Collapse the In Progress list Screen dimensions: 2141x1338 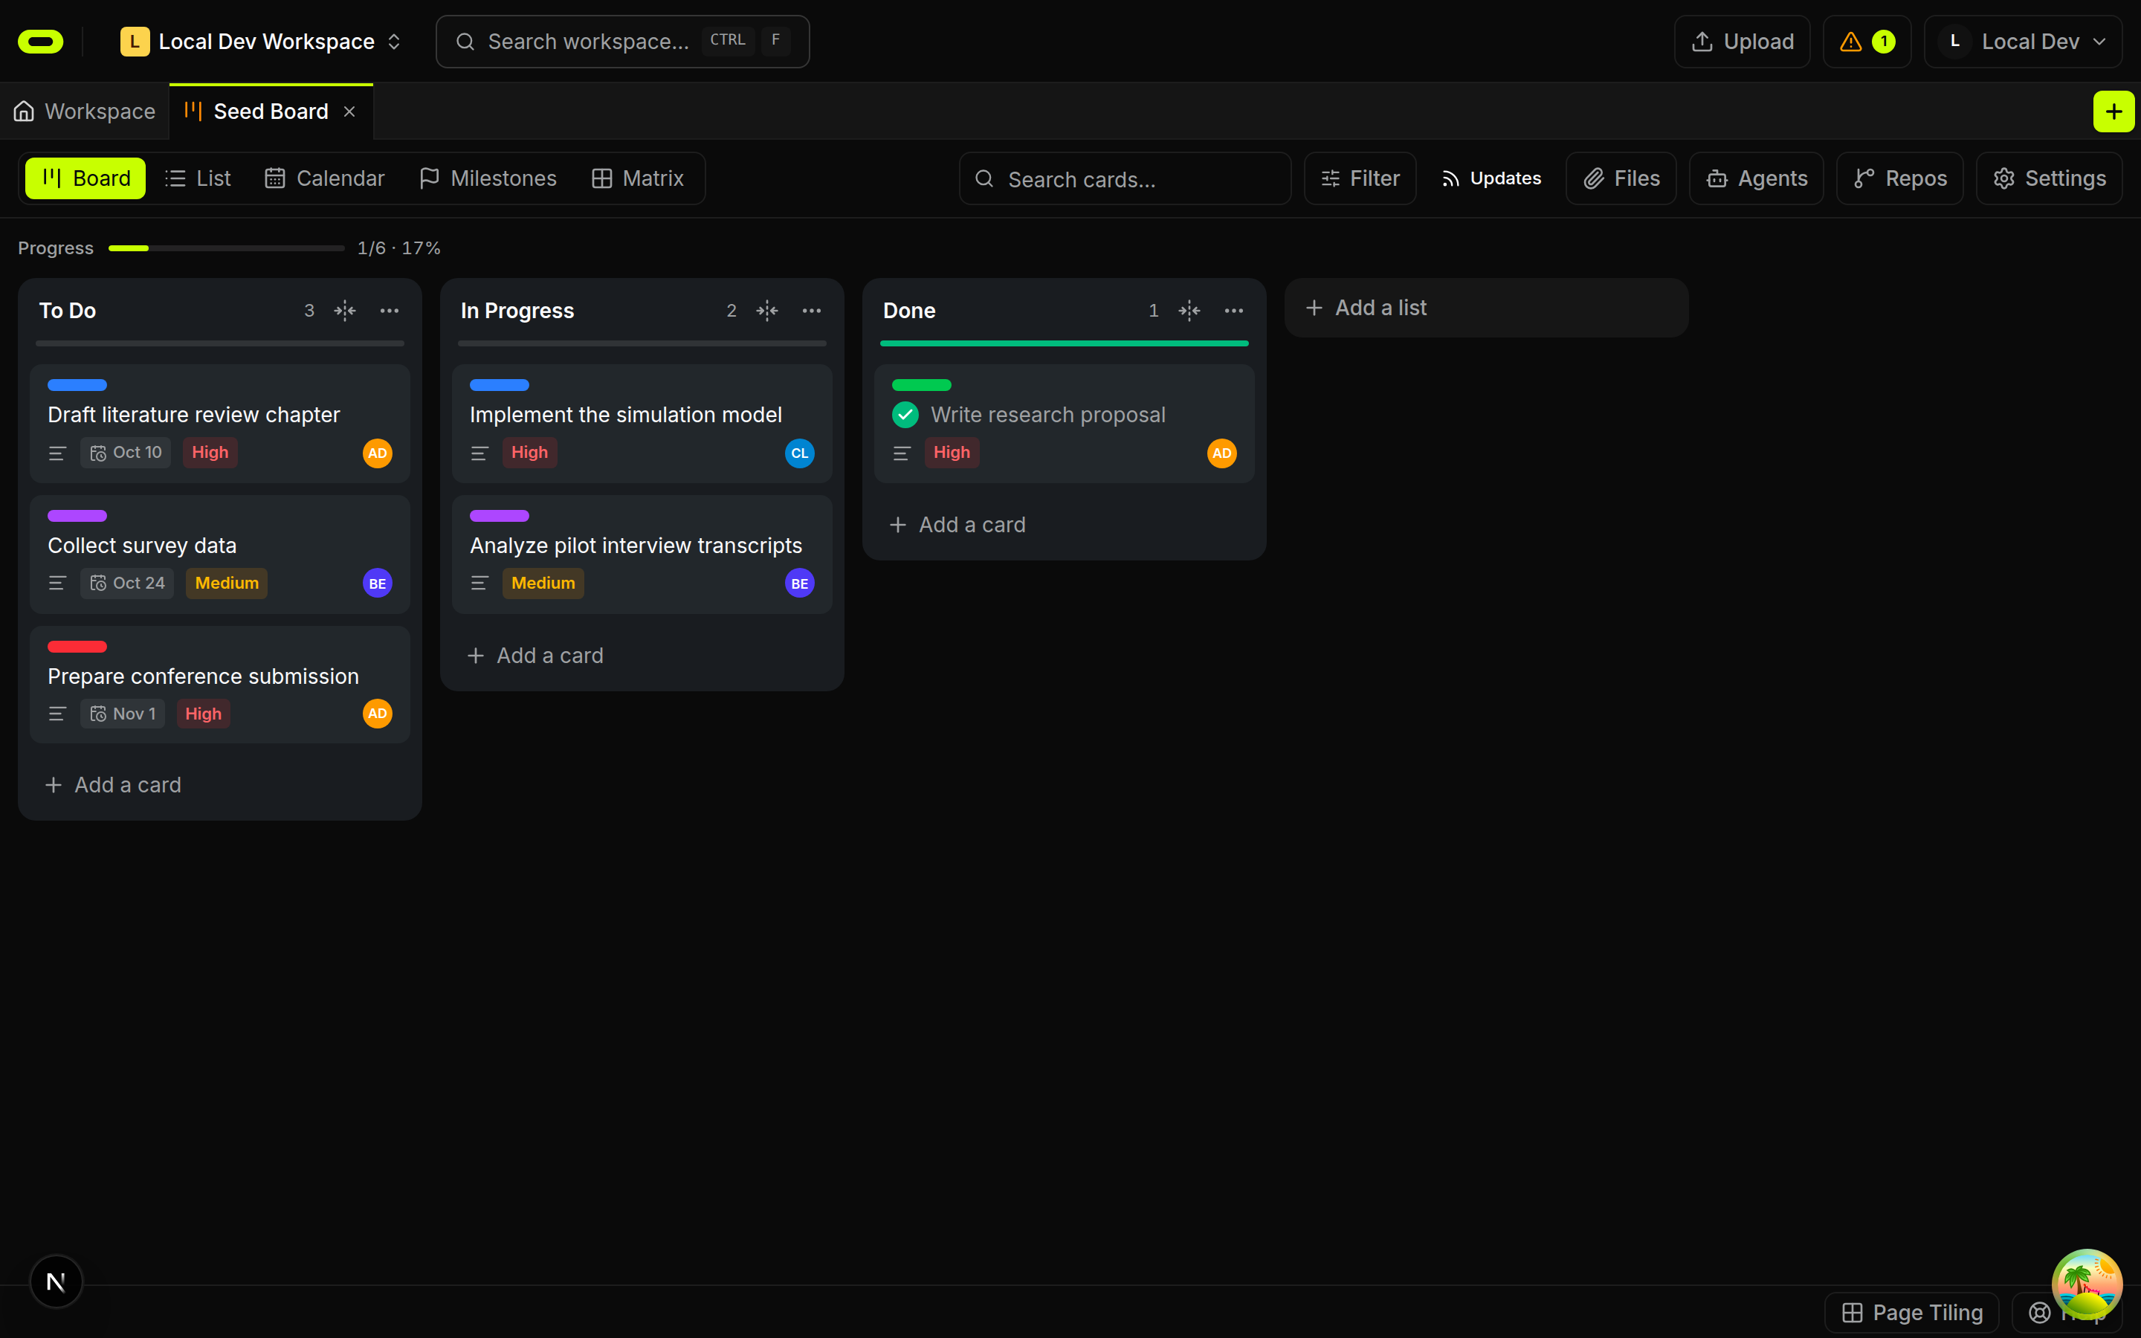(x=767, y=311)
